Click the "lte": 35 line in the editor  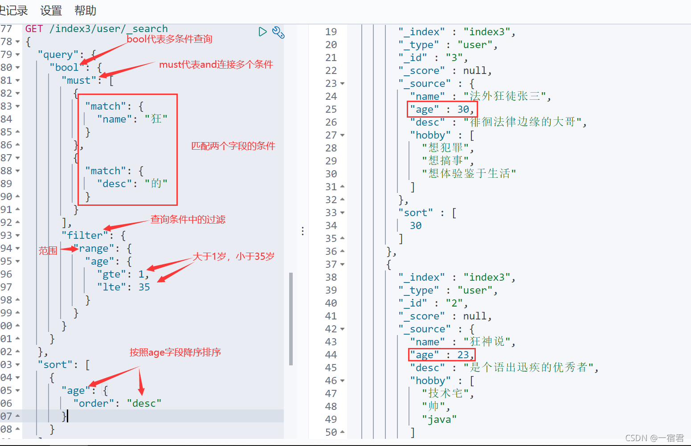point(123,287)
